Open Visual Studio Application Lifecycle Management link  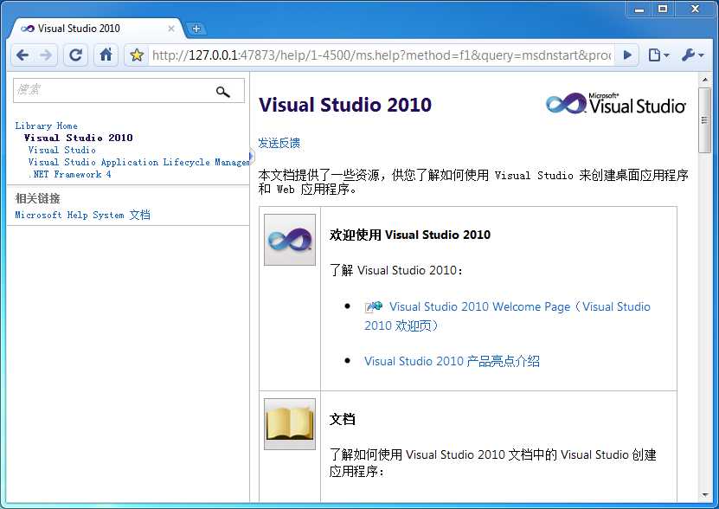(138, 162)
